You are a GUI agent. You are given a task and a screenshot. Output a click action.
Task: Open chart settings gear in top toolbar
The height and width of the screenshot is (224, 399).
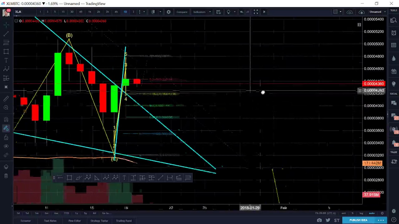(x=169, y=12)
